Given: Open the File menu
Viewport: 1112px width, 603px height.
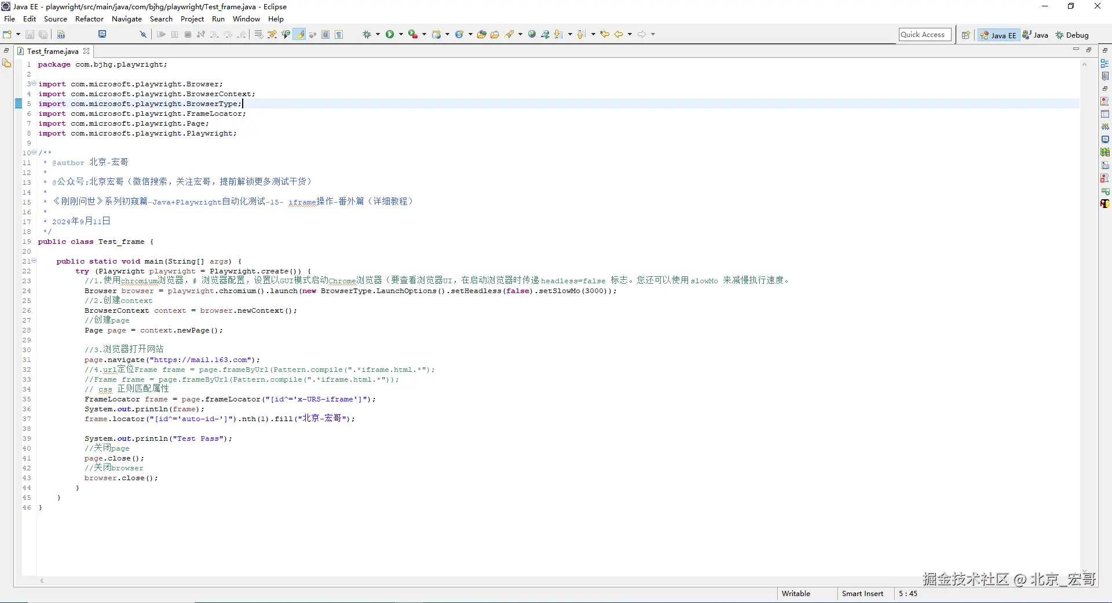Looking at the screenshot, I should point(10,19).
